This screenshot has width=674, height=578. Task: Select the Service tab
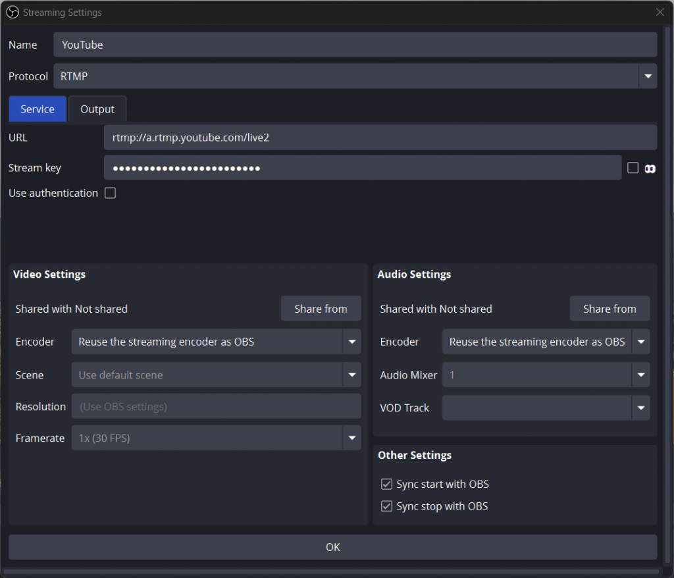point(38,109)
